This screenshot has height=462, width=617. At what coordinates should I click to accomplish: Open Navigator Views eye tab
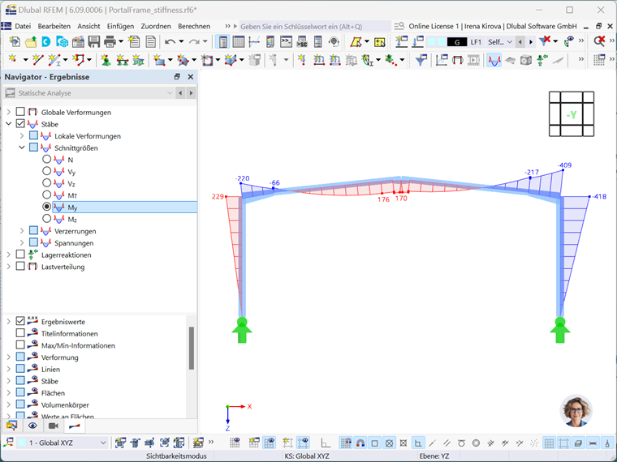pyautogui.click(x=32, y=426)
